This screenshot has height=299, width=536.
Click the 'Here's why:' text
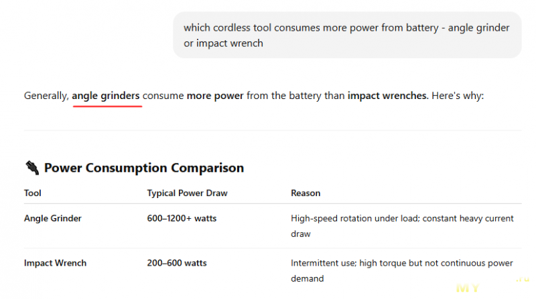[458, 96]
